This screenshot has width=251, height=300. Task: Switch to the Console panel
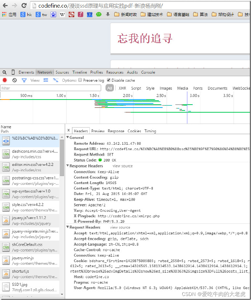point(148,72)
